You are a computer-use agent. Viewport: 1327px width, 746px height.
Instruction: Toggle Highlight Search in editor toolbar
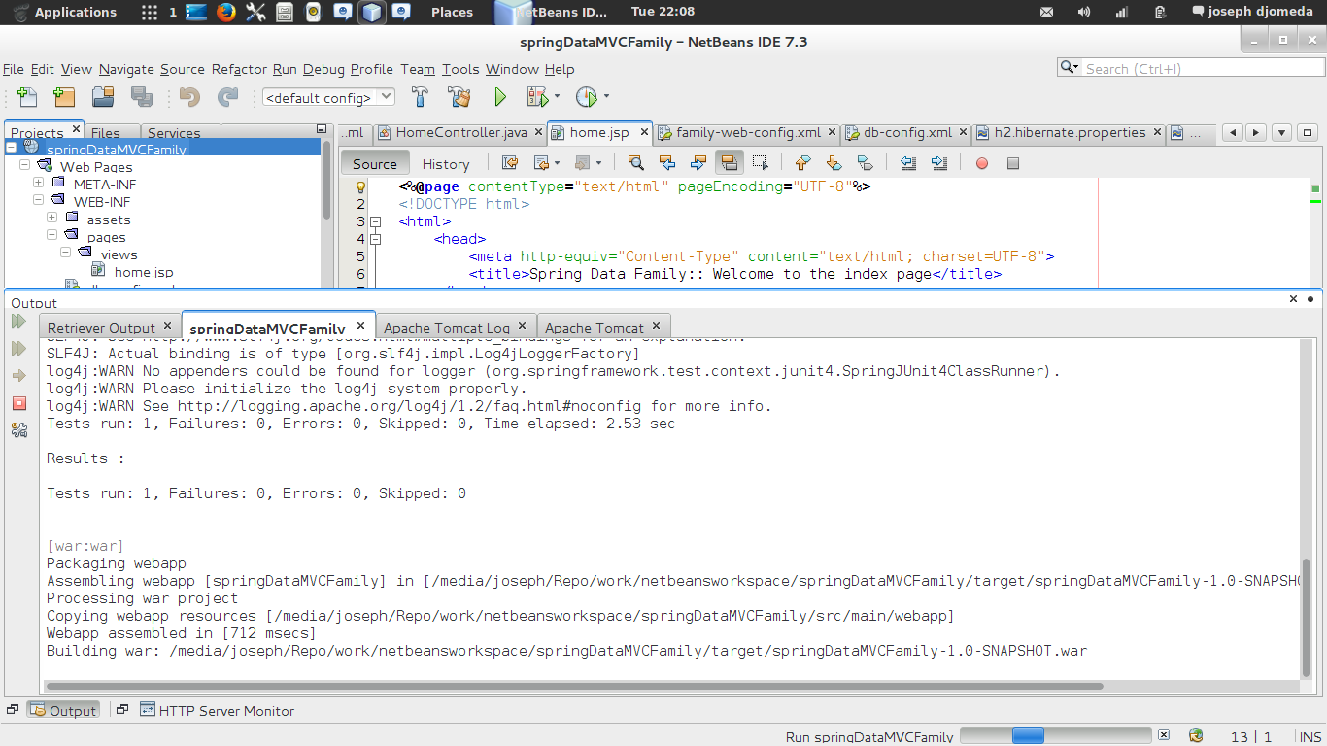point(729,163)
